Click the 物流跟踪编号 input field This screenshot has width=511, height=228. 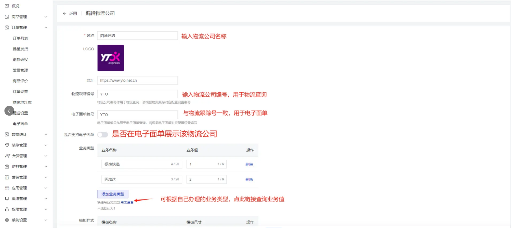tap(137, 94)
